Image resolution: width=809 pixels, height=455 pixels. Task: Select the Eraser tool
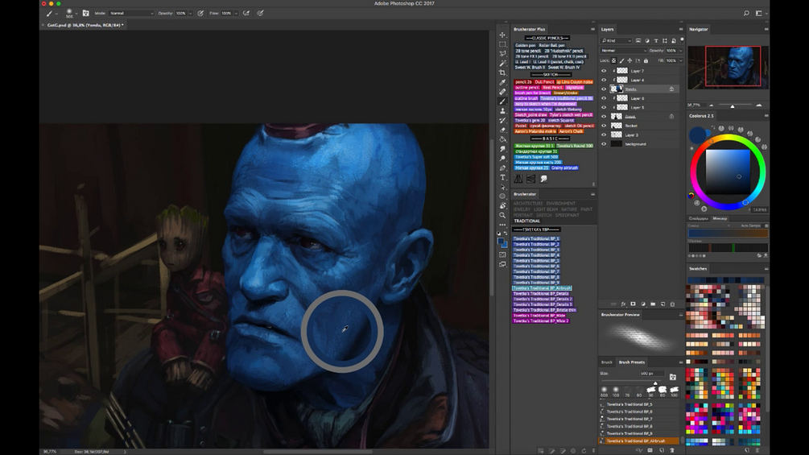(502, 130)
